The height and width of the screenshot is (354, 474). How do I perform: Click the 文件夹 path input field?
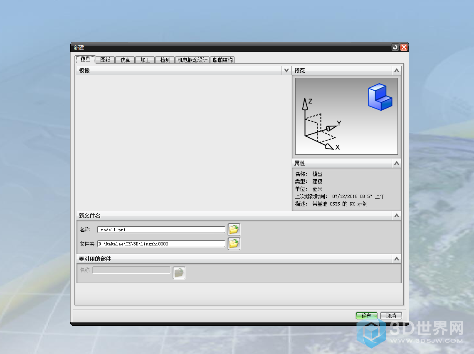point(161,244)
